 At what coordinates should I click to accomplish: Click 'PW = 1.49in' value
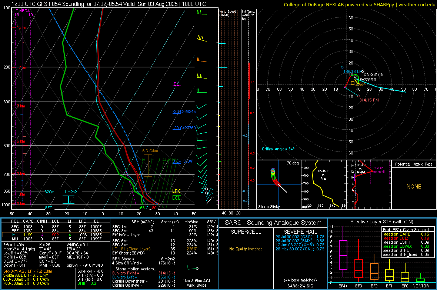[x=14, y=245]
